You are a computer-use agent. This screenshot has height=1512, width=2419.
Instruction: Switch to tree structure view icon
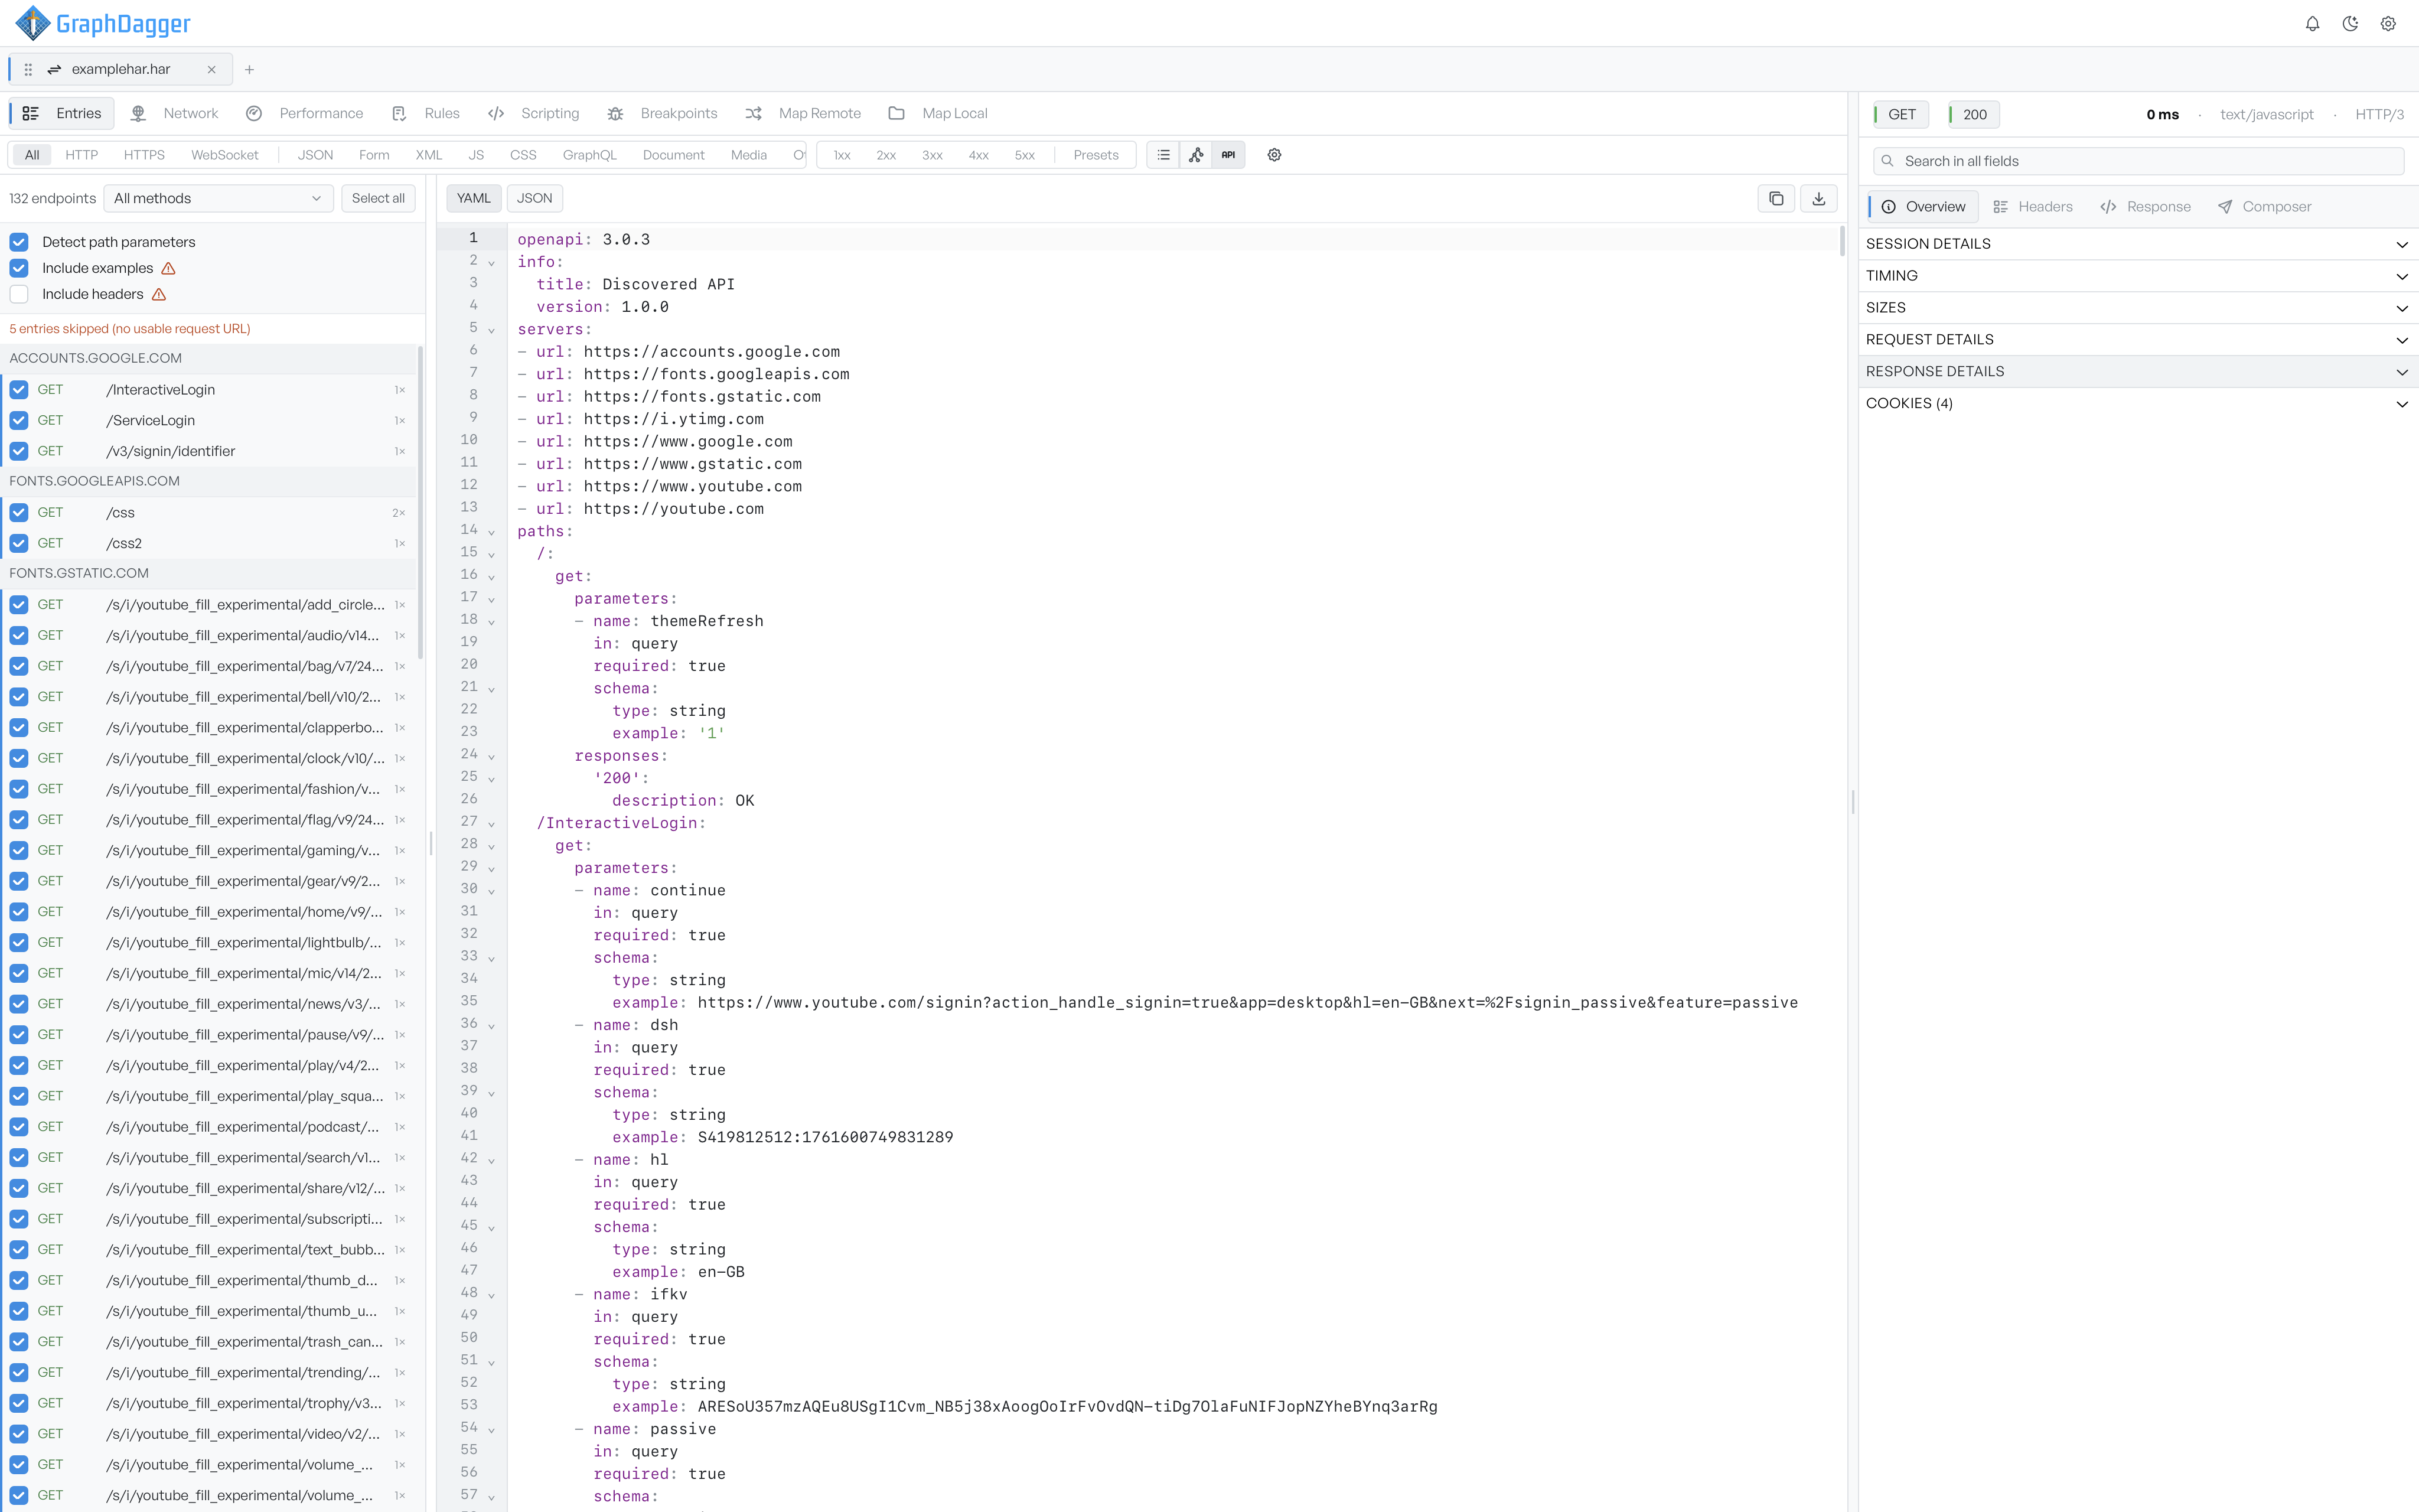1197,155
